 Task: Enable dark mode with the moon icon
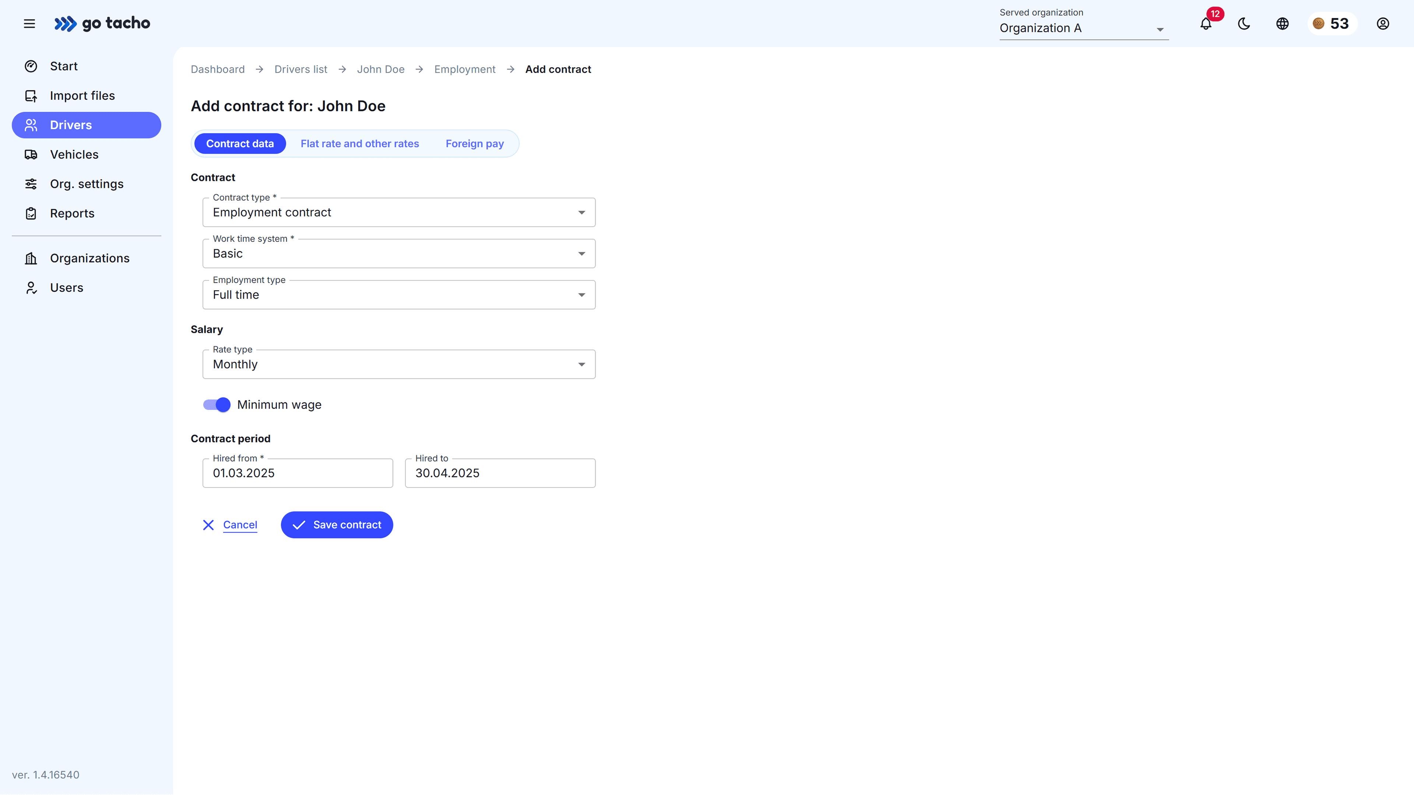(1243, 24)
